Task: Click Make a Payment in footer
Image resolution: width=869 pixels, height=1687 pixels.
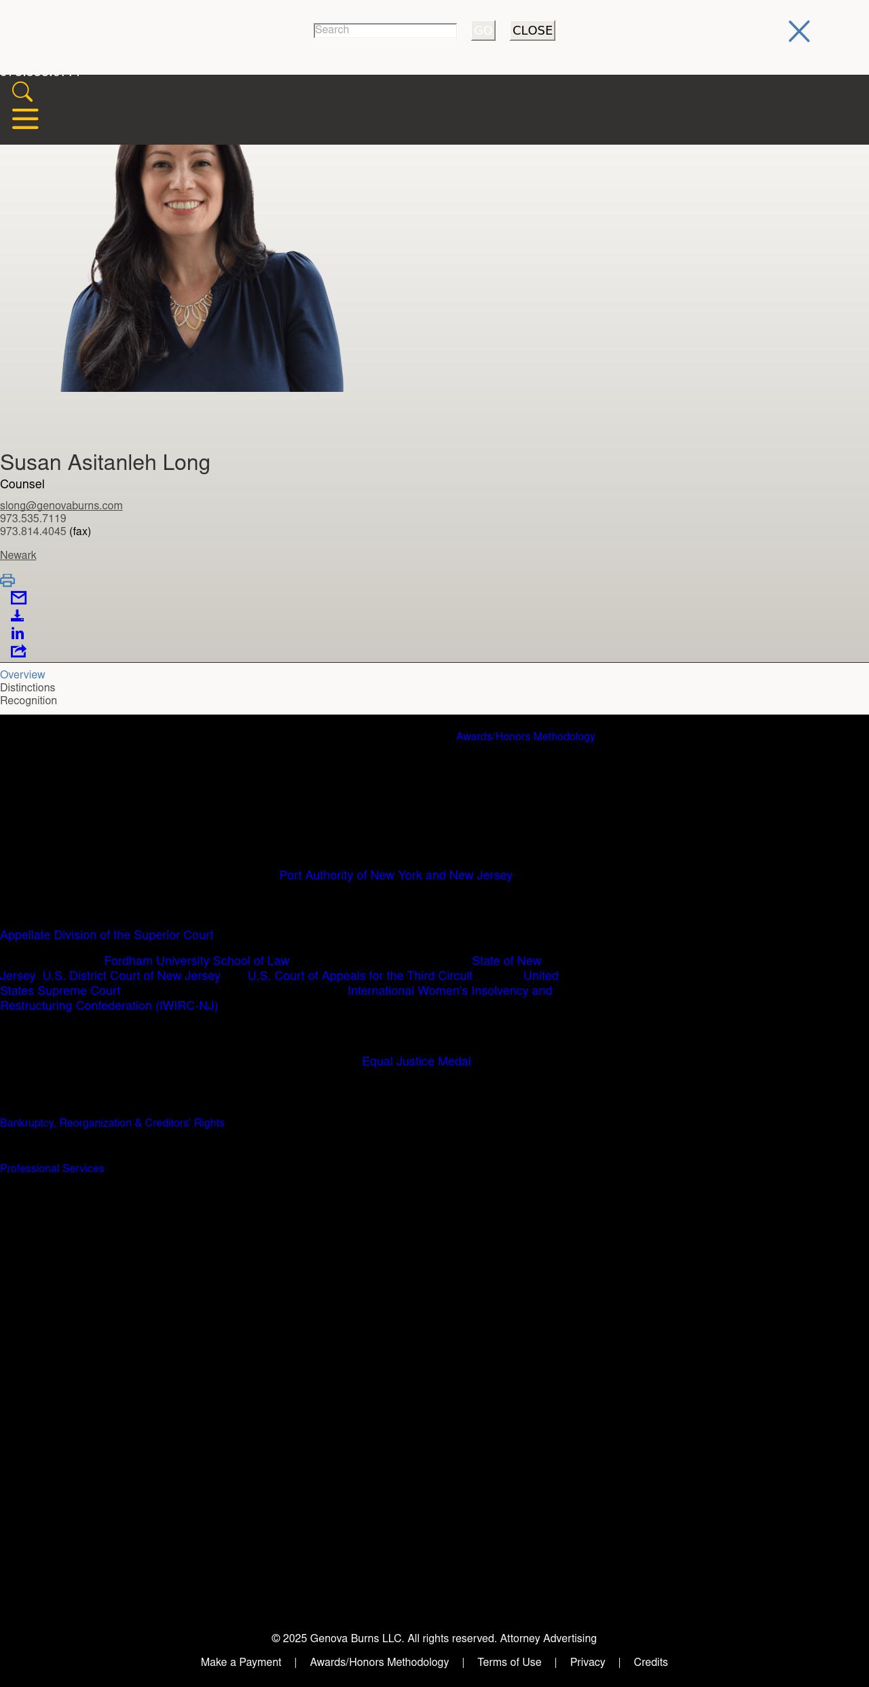Action: (x=241, y=1662)
